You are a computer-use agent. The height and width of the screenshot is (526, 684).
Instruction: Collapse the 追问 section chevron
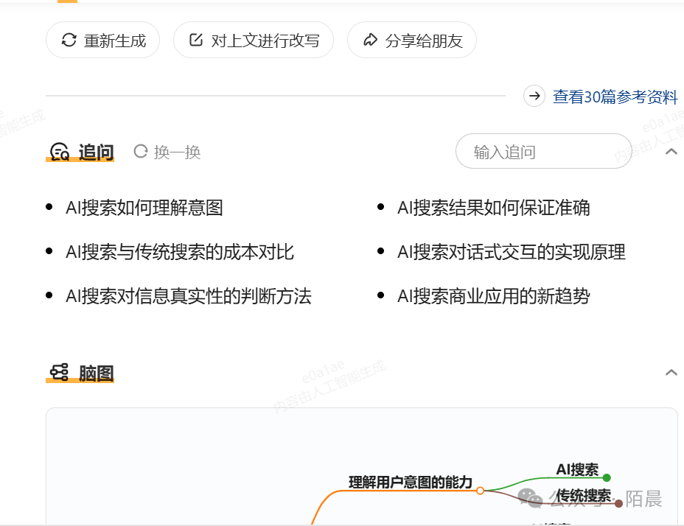pyautogui.click(x=671, y=151)
